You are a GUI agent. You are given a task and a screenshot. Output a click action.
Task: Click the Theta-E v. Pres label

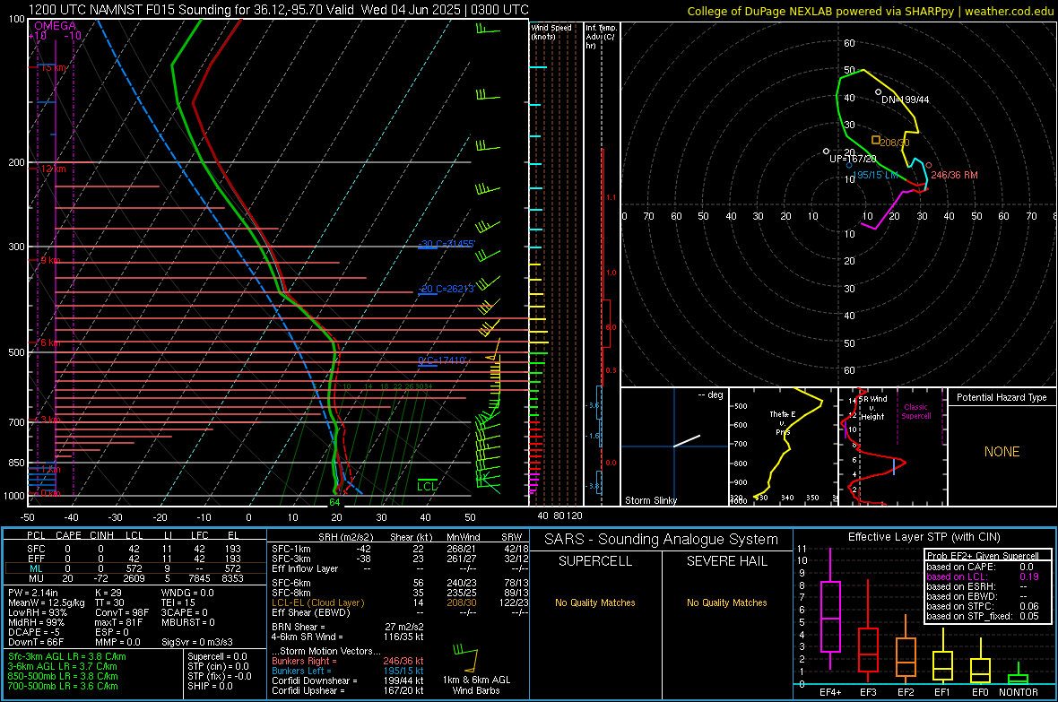pos(783,422)
